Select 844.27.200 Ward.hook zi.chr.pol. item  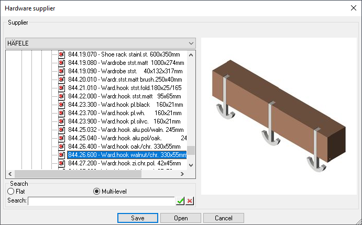(125, 163)
